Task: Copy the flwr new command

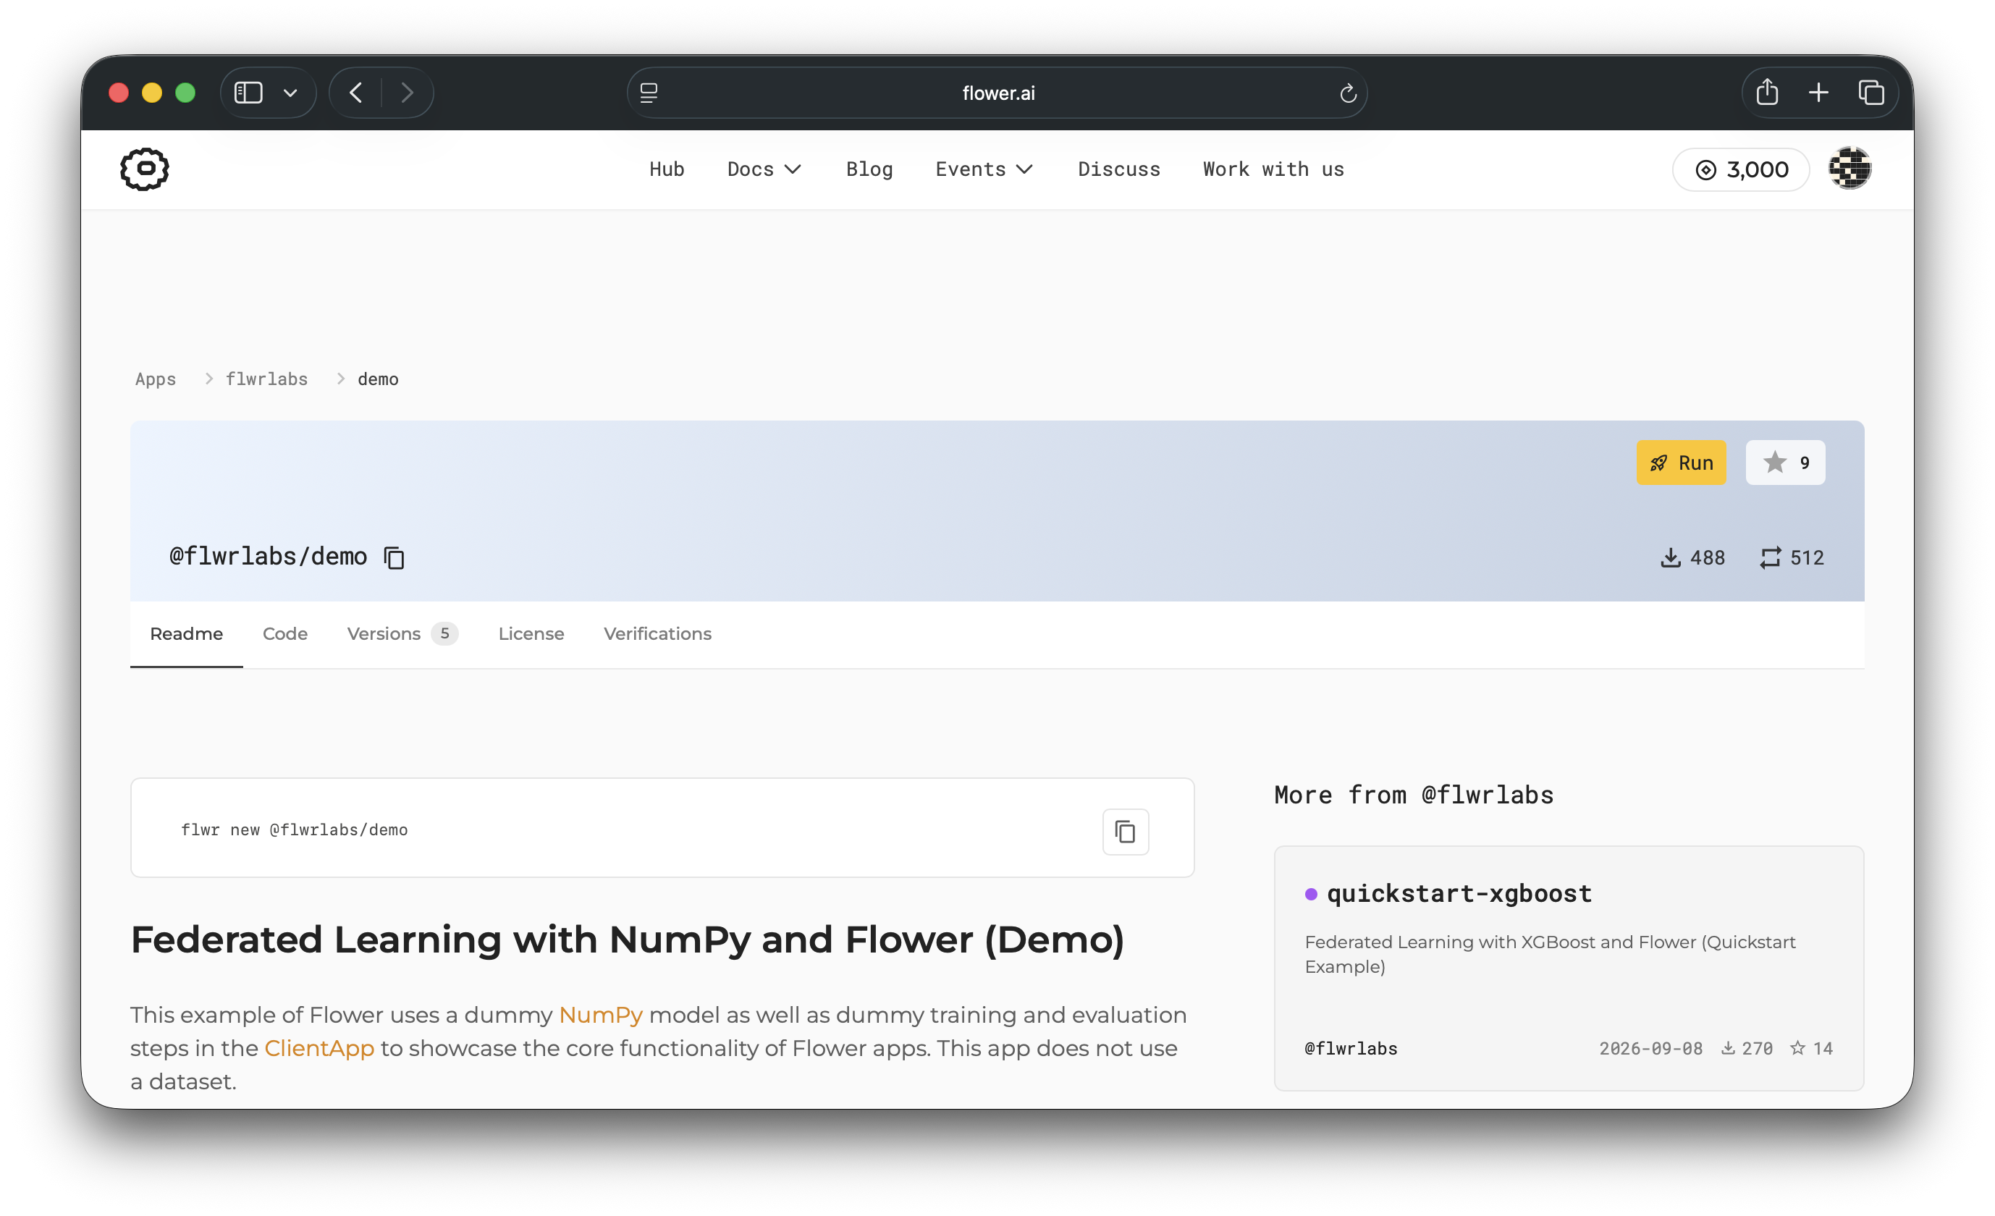Action: (x=1126, y=831)
